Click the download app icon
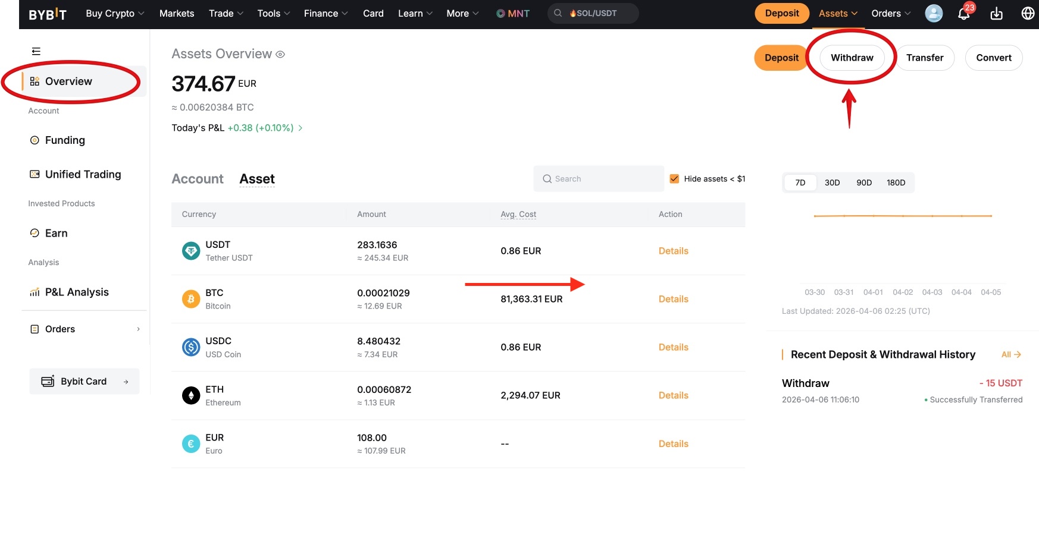This screenshot has width=1039, height=557. coord(997,13)
